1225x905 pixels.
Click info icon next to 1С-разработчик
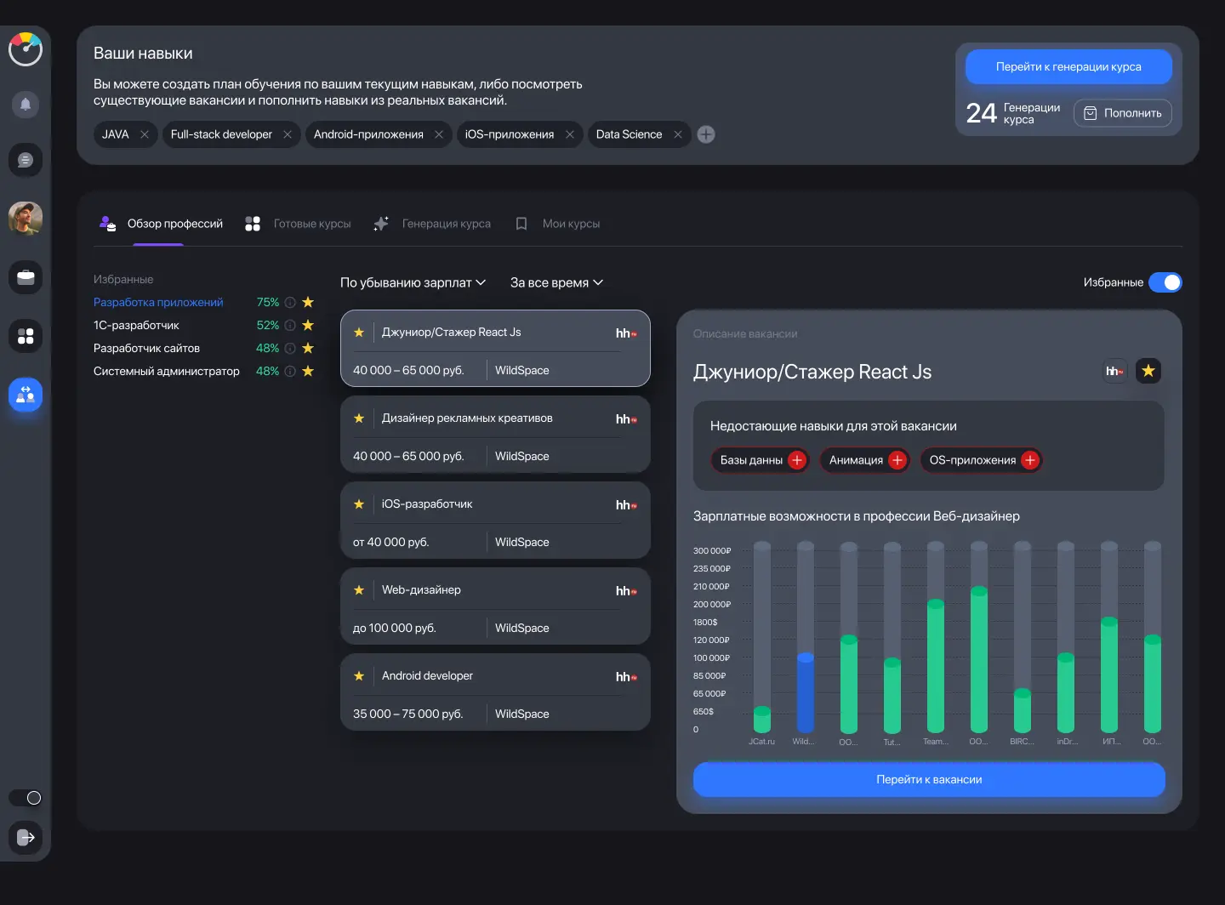pos(290,326)
